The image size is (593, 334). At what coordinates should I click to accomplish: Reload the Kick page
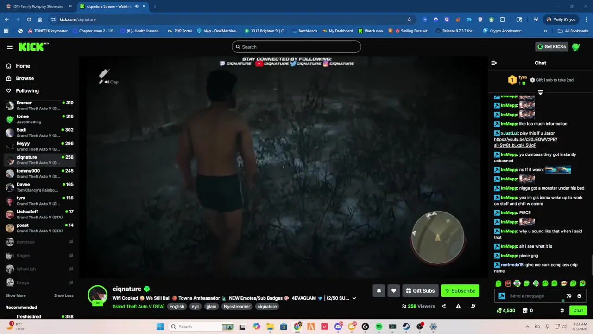coord(29,19)
